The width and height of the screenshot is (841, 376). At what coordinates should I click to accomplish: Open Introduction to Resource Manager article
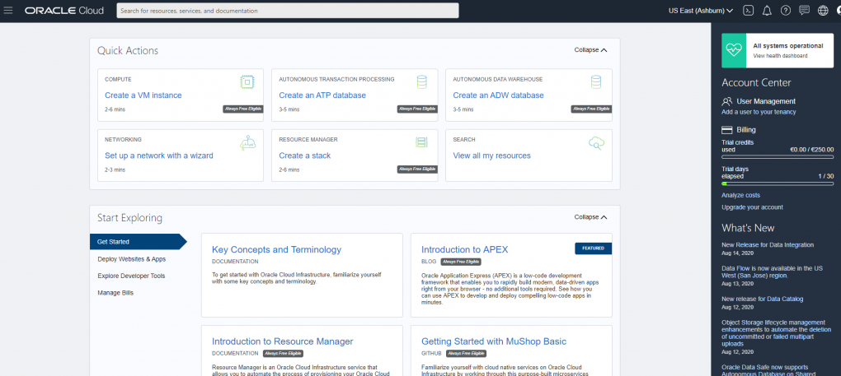(283, 341)
